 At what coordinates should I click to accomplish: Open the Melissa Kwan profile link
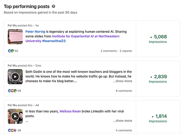pyautogui.click(x=70, y=111)
